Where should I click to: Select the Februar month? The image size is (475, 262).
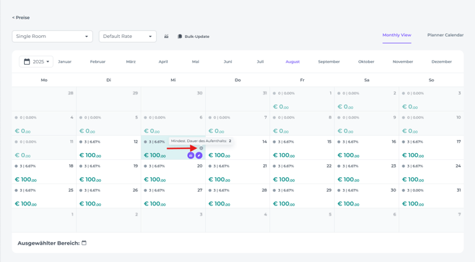click(x=98, y=62)
